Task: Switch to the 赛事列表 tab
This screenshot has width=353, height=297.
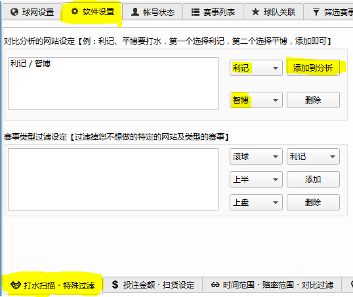Action: 213,12
